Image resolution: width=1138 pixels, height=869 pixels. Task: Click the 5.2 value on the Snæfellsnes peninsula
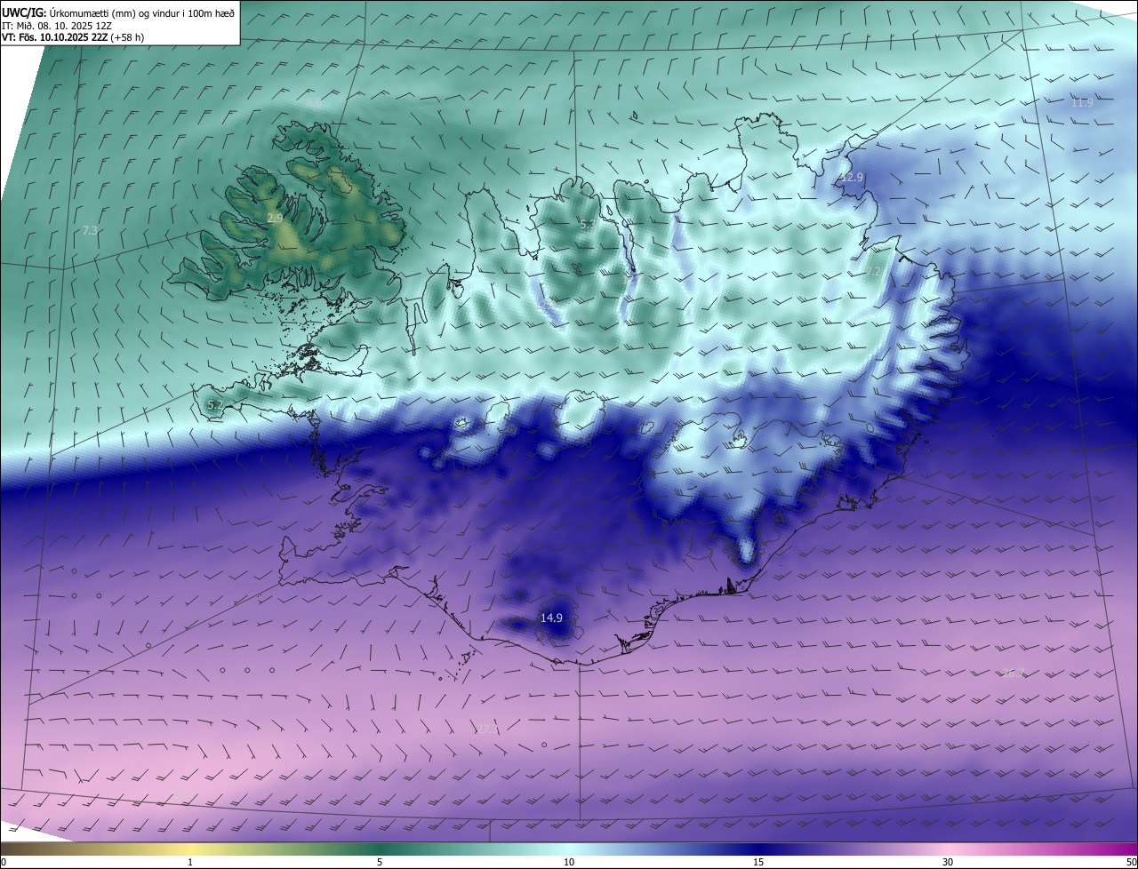[214, 405]
